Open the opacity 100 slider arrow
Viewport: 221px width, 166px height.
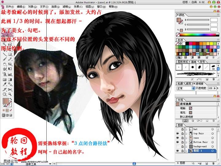pos(215,88)
